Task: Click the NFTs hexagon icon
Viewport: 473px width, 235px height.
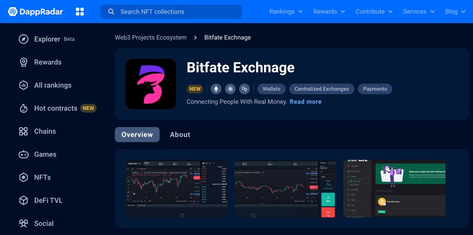Action: click(x=24, y=177)
